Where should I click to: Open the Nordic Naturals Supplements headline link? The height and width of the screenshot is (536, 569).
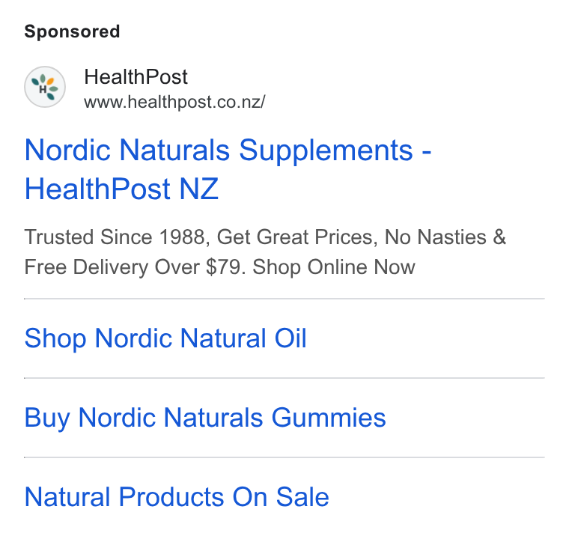[x=228, y=169]
